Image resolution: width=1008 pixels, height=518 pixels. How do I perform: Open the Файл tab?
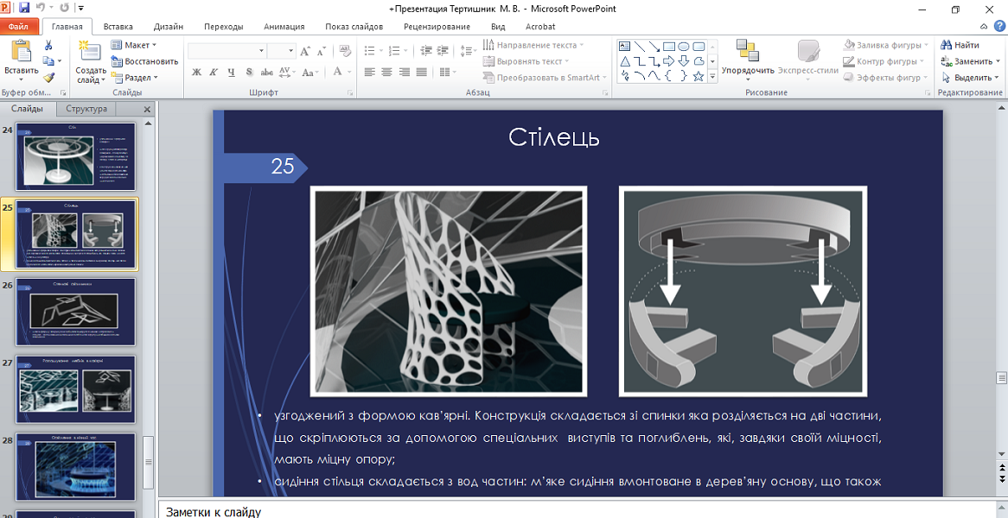[19, 27]
